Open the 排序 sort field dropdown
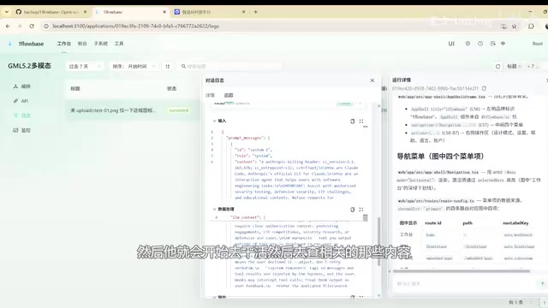This screenshot has height=308, width=548. (x=134, y=67)
